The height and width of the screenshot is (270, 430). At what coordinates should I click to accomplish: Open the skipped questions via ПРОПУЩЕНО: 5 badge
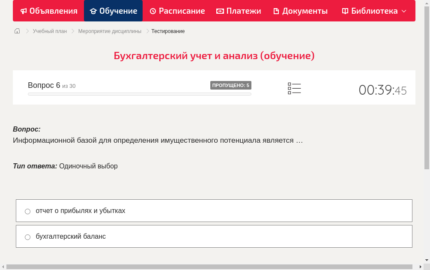tap(231, 85)
